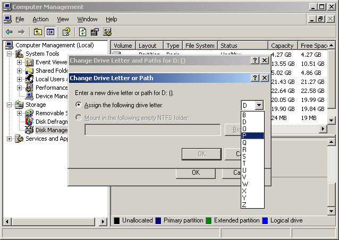Collapse the Storage node
This screenshot has width=339, height=240.
[x=9, y=105]
